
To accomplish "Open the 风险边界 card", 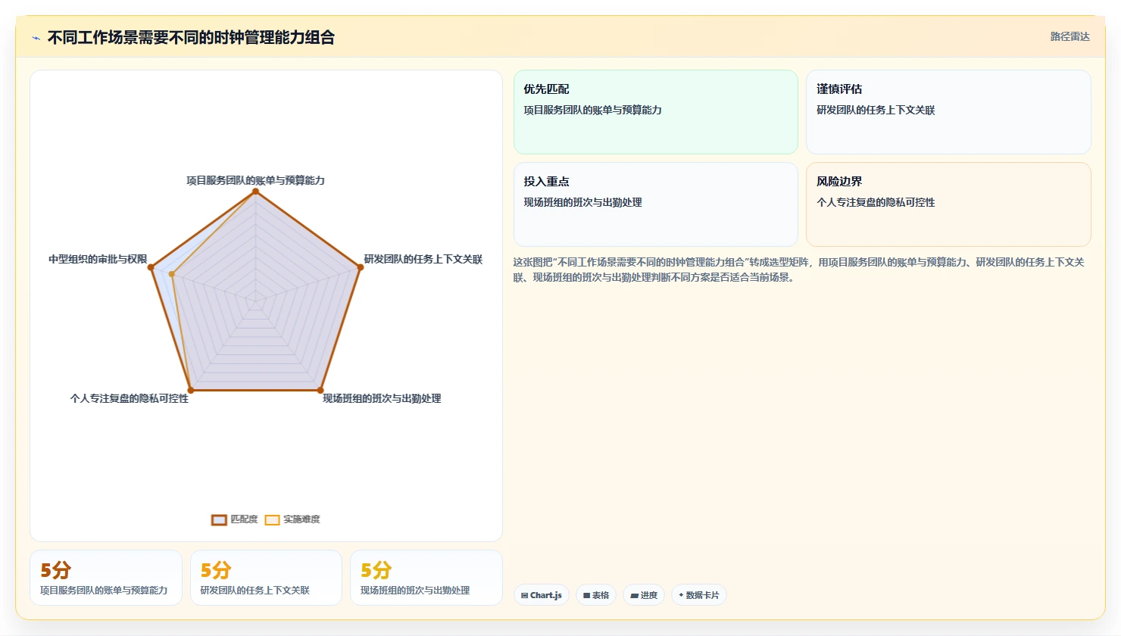I will coord(948,204).
